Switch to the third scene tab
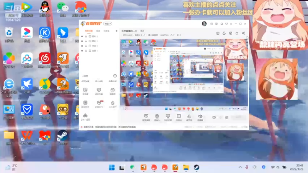The image size is (308, 173). 106,31
